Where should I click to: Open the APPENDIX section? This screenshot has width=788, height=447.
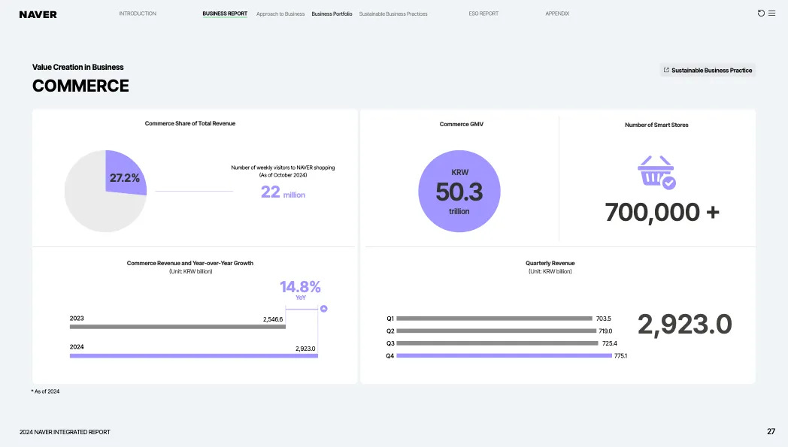click(557, 14)
